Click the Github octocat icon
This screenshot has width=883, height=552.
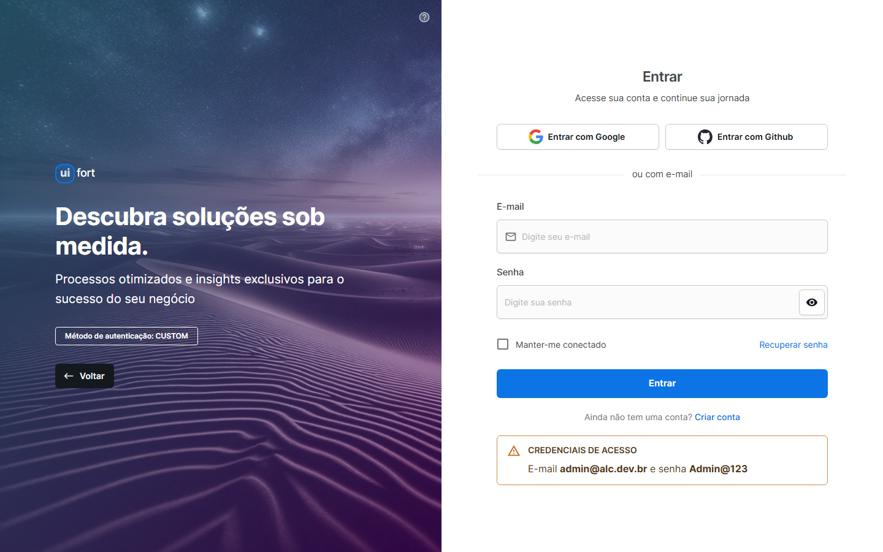click(705, 137)
